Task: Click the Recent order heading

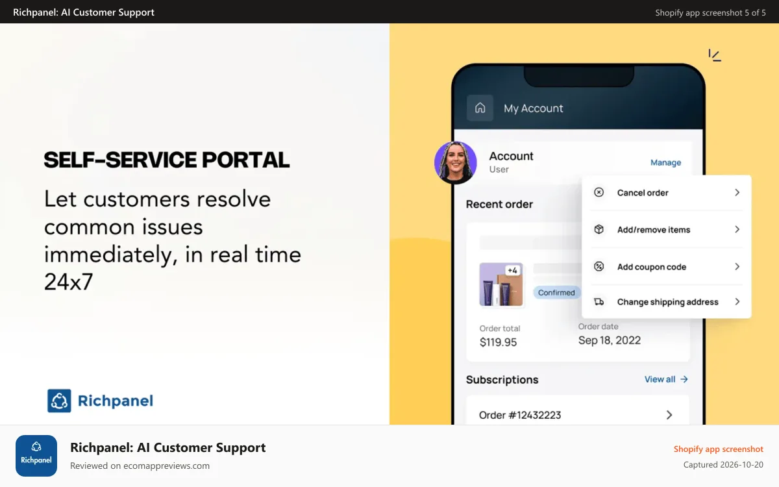Action: (x=499, y=204)
